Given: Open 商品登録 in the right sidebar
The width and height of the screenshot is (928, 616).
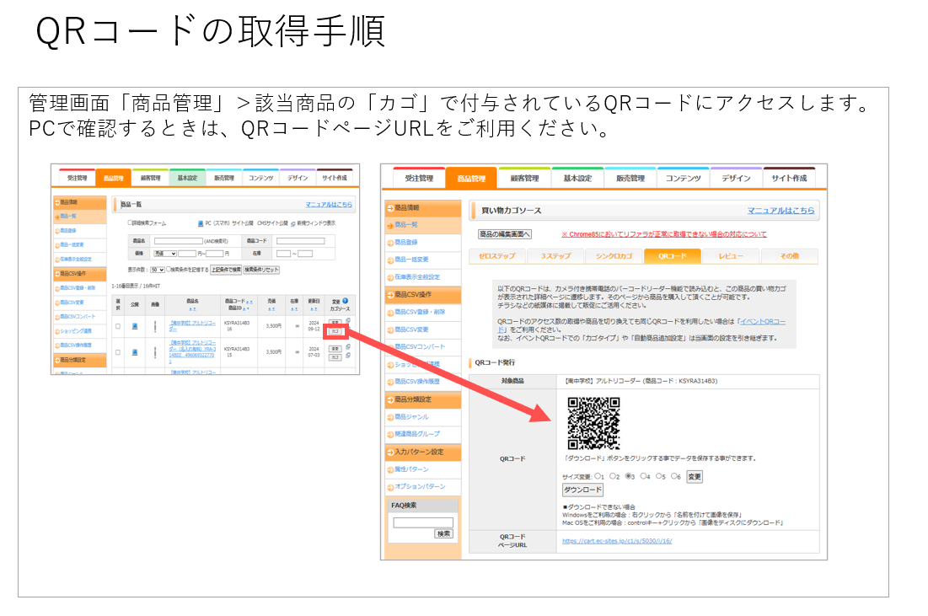Looking at the screenshot, I should 406,243.
